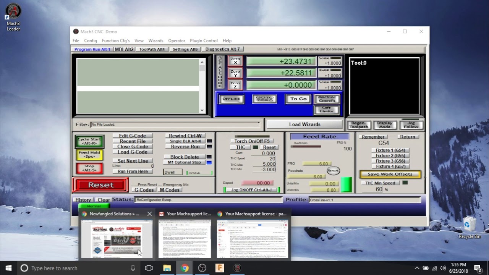The image size is (489, 275).
Task: Toggle Soft Limits
Action: point(327,110)
